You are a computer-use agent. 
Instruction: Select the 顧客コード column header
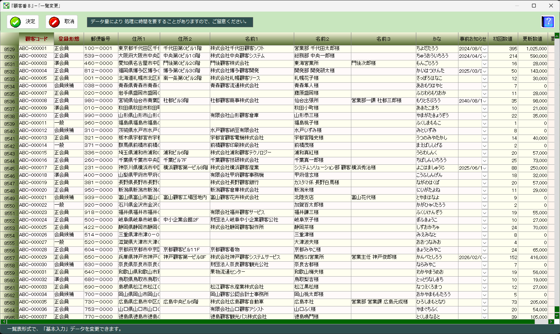(x=36, y=39)
